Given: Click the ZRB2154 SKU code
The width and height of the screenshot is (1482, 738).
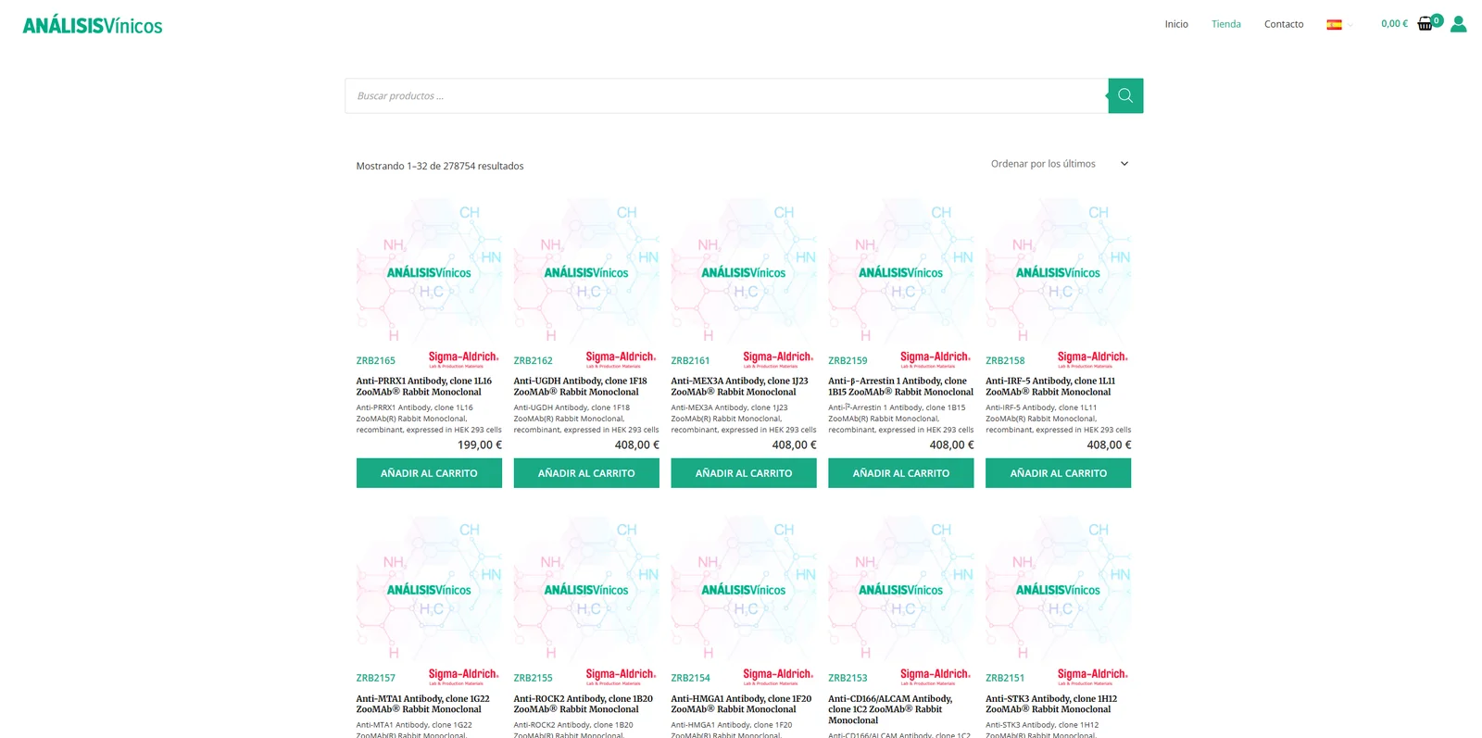Looking at the screenshot, I should [691, 679].
